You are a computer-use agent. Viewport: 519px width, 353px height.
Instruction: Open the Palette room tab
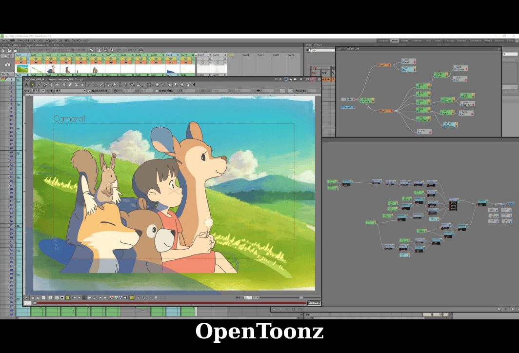488,40
